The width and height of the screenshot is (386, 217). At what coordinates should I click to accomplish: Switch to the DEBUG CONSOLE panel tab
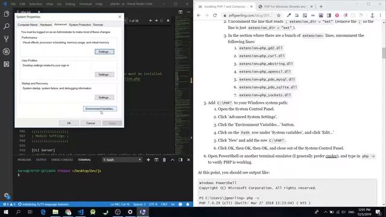pos(62,160)
